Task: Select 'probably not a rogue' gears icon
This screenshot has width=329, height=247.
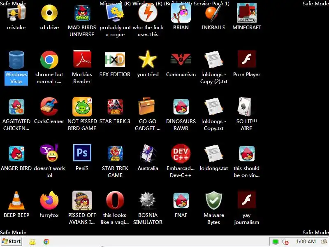Action: [x=115, y=13]
